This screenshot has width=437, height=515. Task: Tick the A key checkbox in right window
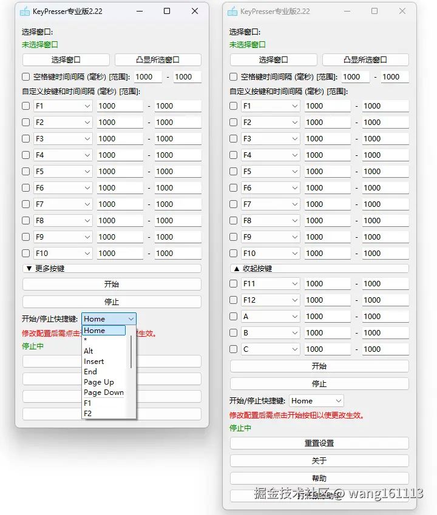233,316
